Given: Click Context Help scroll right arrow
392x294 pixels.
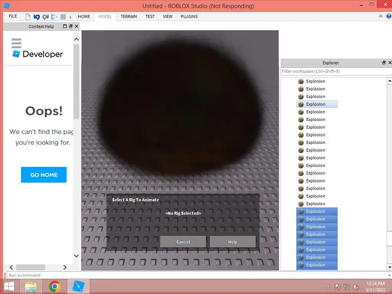Looking at the screenshot, I should pos(65,267).
